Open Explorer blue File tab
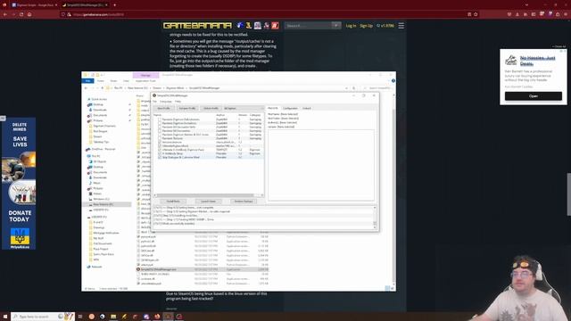The height and width of the screenshot is (321, 571). coord(87,81)
